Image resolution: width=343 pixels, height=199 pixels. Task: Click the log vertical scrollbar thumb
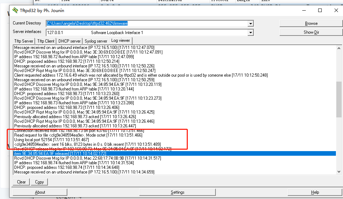339,100
